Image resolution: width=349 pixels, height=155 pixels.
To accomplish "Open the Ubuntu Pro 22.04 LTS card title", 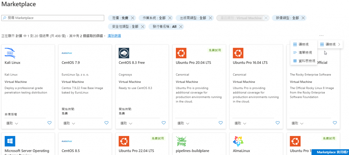I will (x=136, y=151).
